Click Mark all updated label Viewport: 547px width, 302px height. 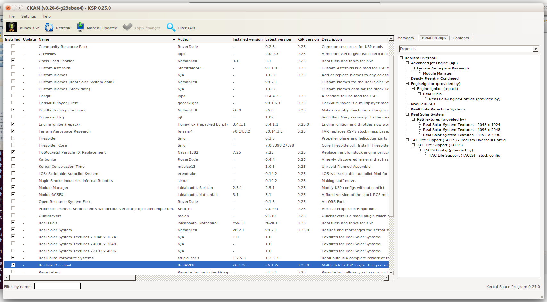pyautogui.click(x=102, y=28)
